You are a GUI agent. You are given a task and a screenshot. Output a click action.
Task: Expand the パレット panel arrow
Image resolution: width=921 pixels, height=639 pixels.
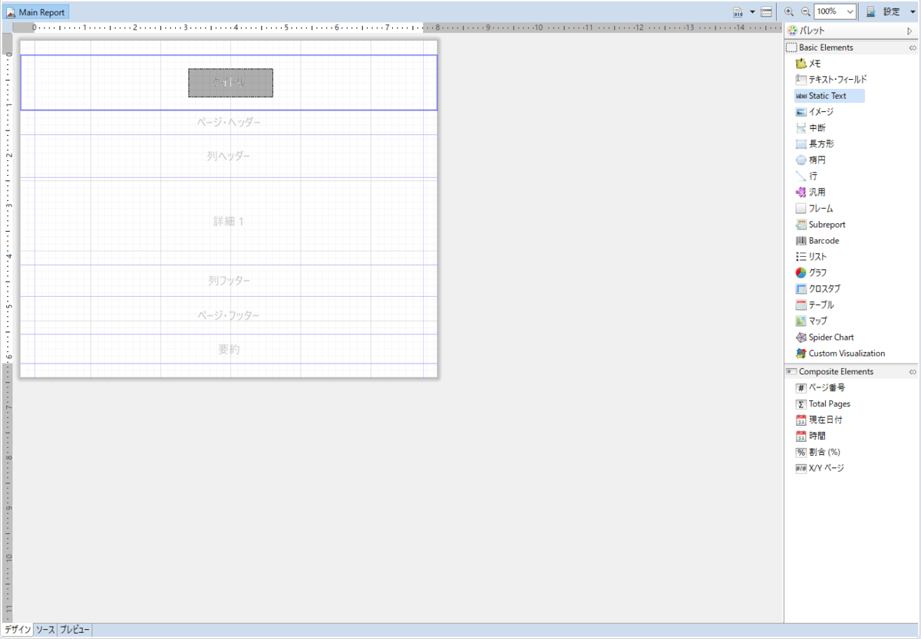click(909, 31)
